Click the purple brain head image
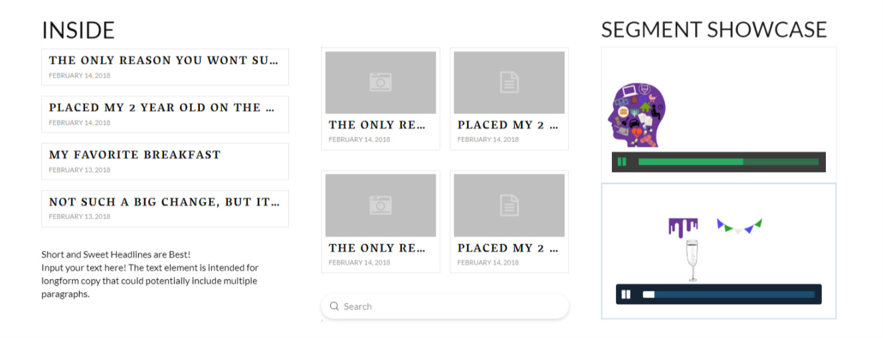 point(637,115)
